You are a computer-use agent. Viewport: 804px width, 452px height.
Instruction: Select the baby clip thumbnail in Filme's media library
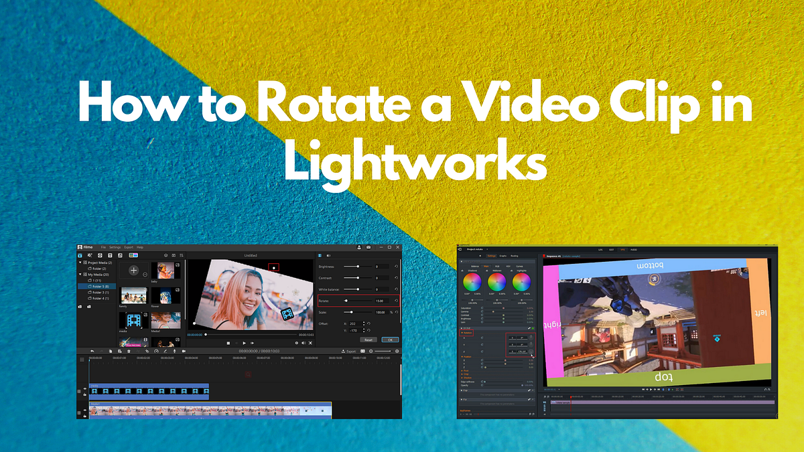point(164,269)
